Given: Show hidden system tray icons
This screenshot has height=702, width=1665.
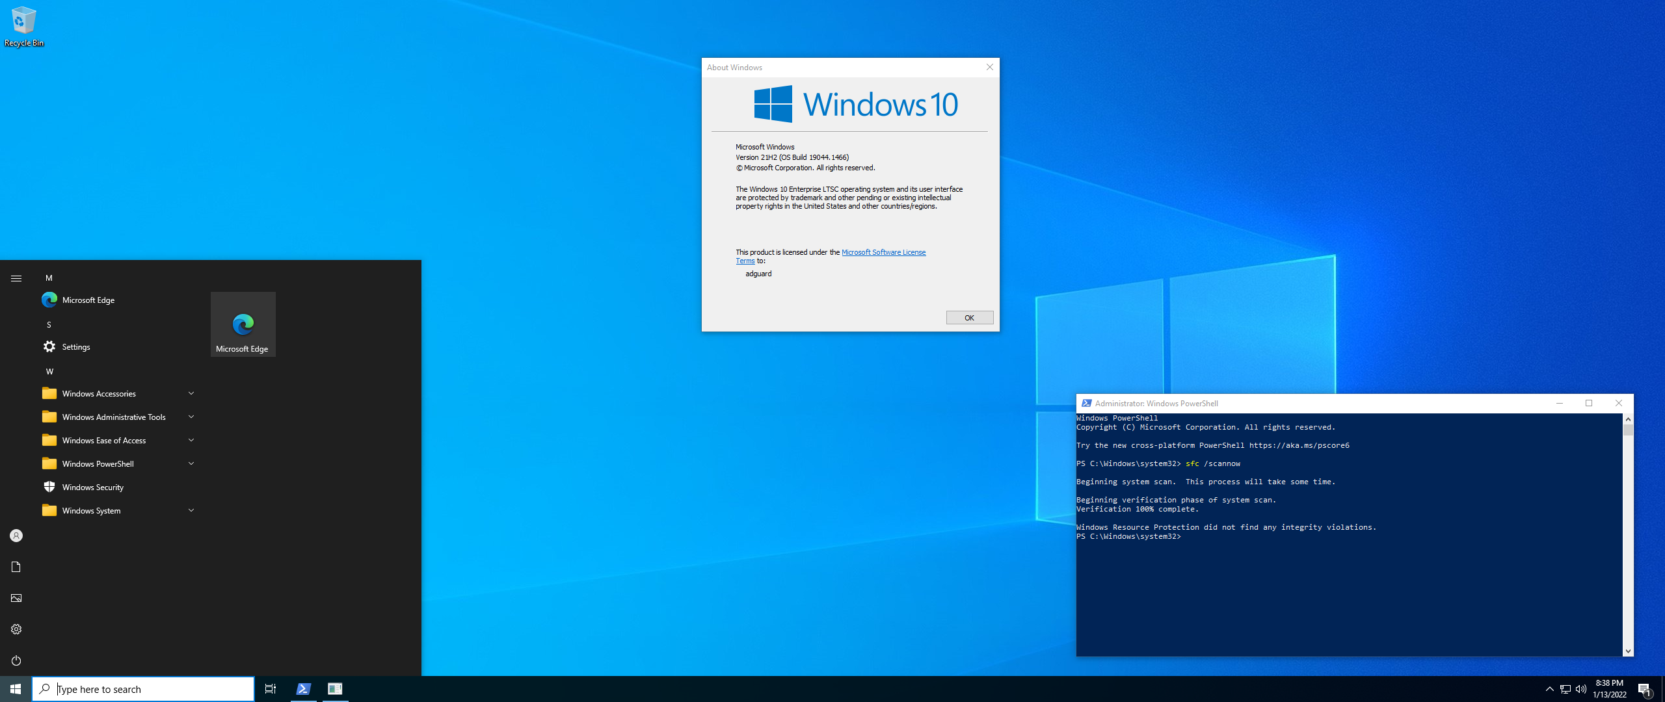Looking at the screenshot, I should pos(1549,689).
